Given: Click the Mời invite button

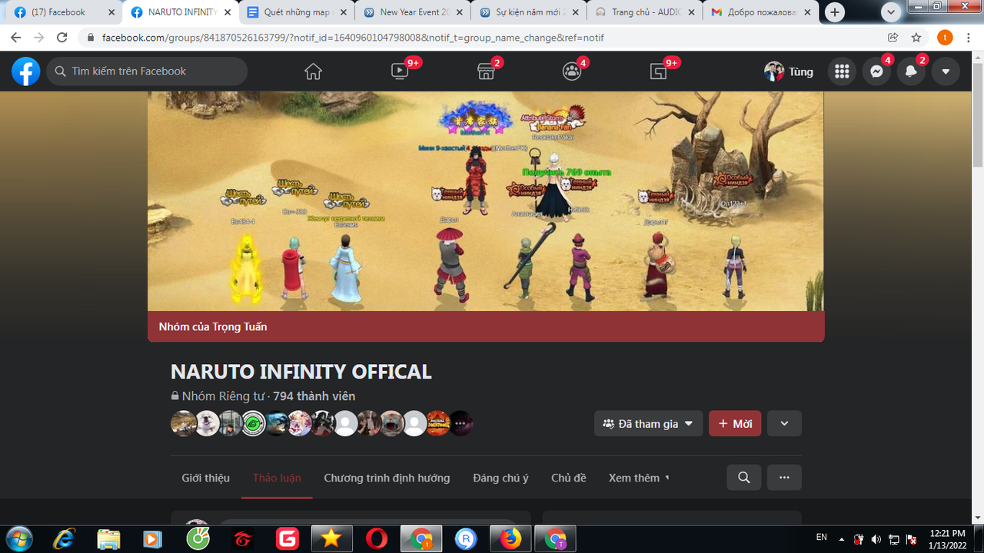Looking at the screenshot, I should (x=735, y=423).
